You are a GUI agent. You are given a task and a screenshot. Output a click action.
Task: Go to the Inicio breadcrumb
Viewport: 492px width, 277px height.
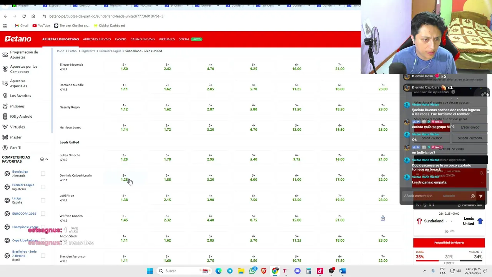(x=60, y=51)
